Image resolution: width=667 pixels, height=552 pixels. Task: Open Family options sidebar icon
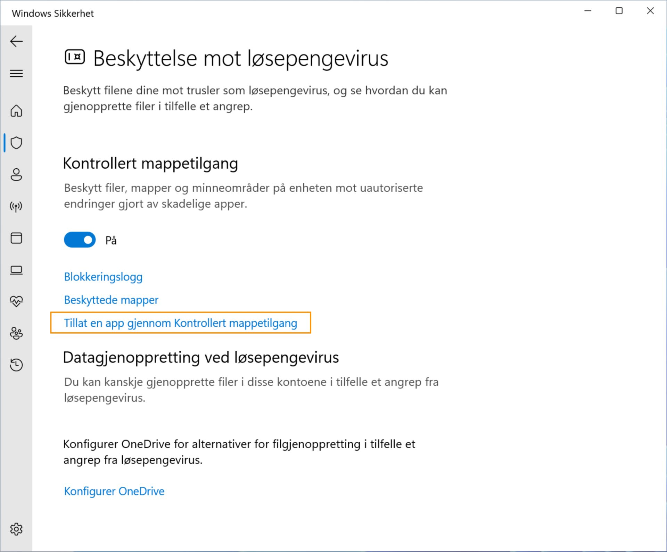coord(16,333)
